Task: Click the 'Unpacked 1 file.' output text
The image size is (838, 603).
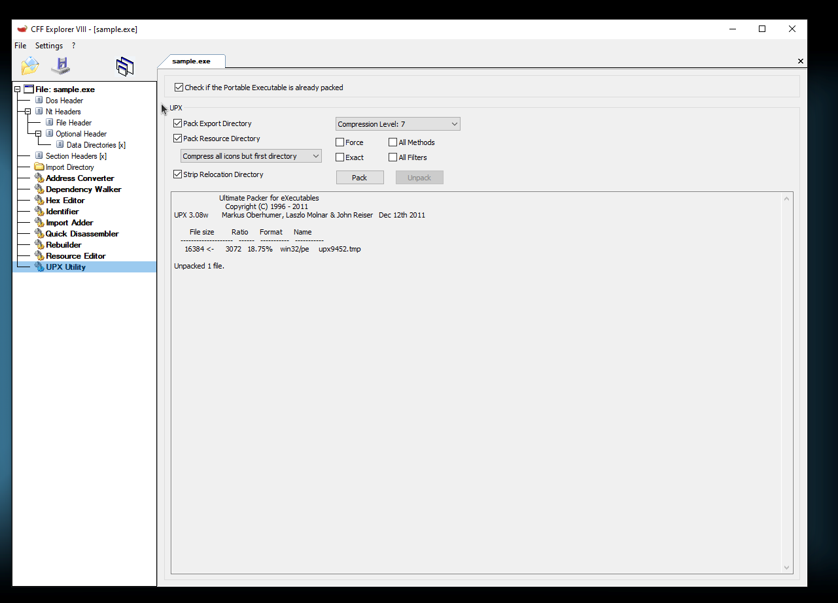Action: pos(199,266)
